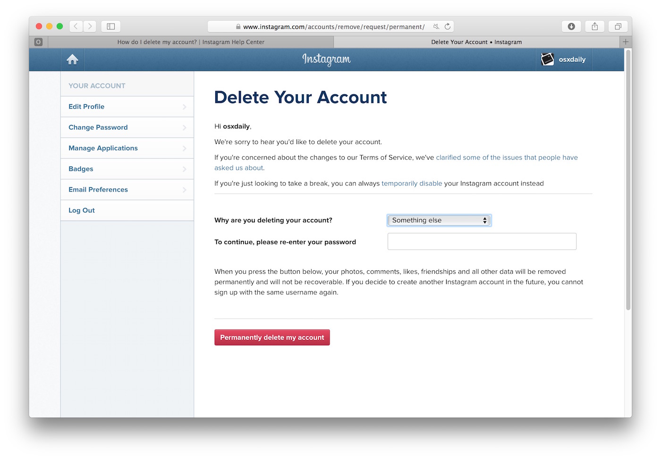Image resolution: width=661 pixels, height=459 pixels.
Task: Go back with Safari's back arrow
Action: click(x=76, y=26)
